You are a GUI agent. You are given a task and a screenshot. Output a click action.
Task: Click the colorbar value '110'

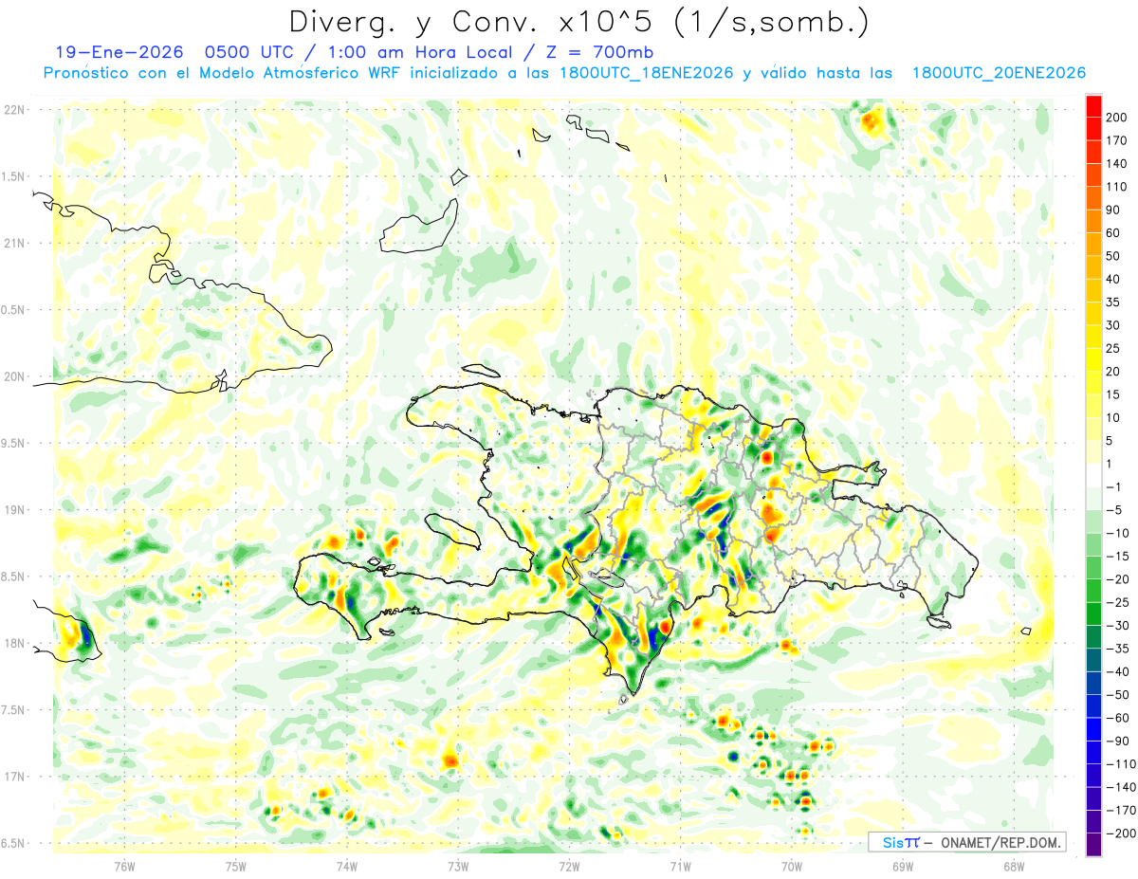(1117, 187)
